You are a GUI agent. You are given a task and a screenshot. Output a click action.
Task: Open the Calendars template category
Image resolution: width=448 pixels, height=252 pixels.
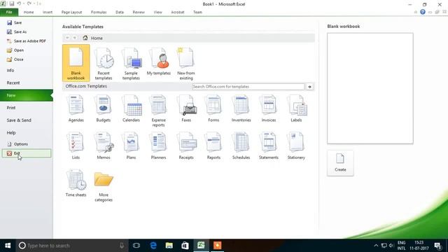[131, 108]
